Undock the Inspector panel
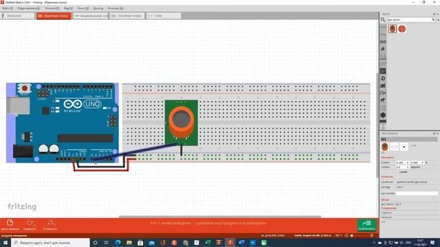Viewport: 440px width, 247px height. tap(434, 134)
